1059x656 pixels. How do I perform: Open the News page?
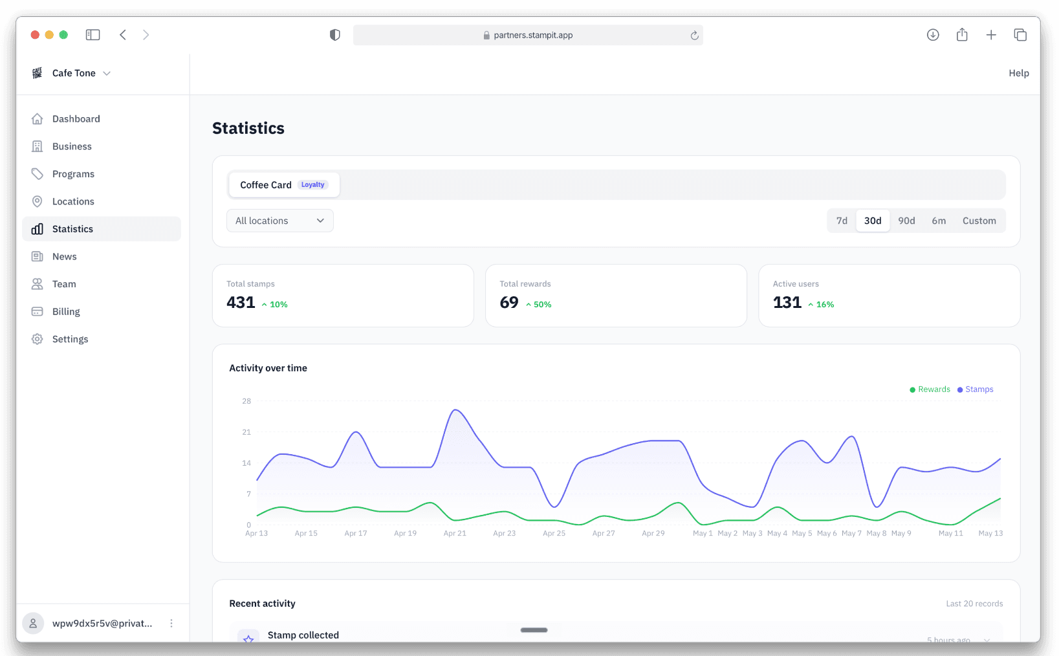(102, 256)
